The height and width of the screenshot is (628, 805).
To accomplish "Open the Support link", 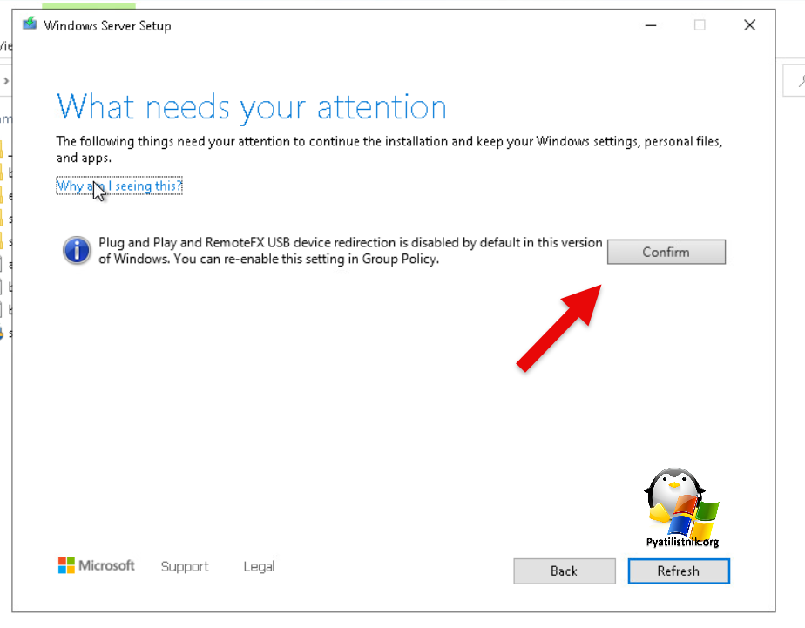I will pyautogui.click(x=185, y=567).
